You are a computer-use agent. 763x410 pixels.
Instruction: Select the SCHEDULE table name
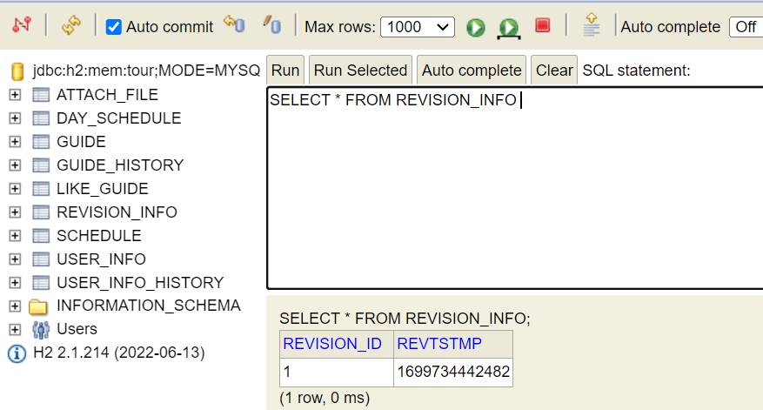click(x=99, y=236)
